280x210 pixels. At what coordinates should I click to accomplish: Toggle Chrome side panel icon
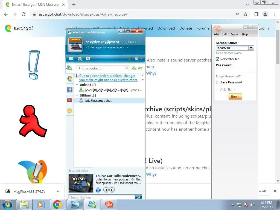tap(256, 14)
